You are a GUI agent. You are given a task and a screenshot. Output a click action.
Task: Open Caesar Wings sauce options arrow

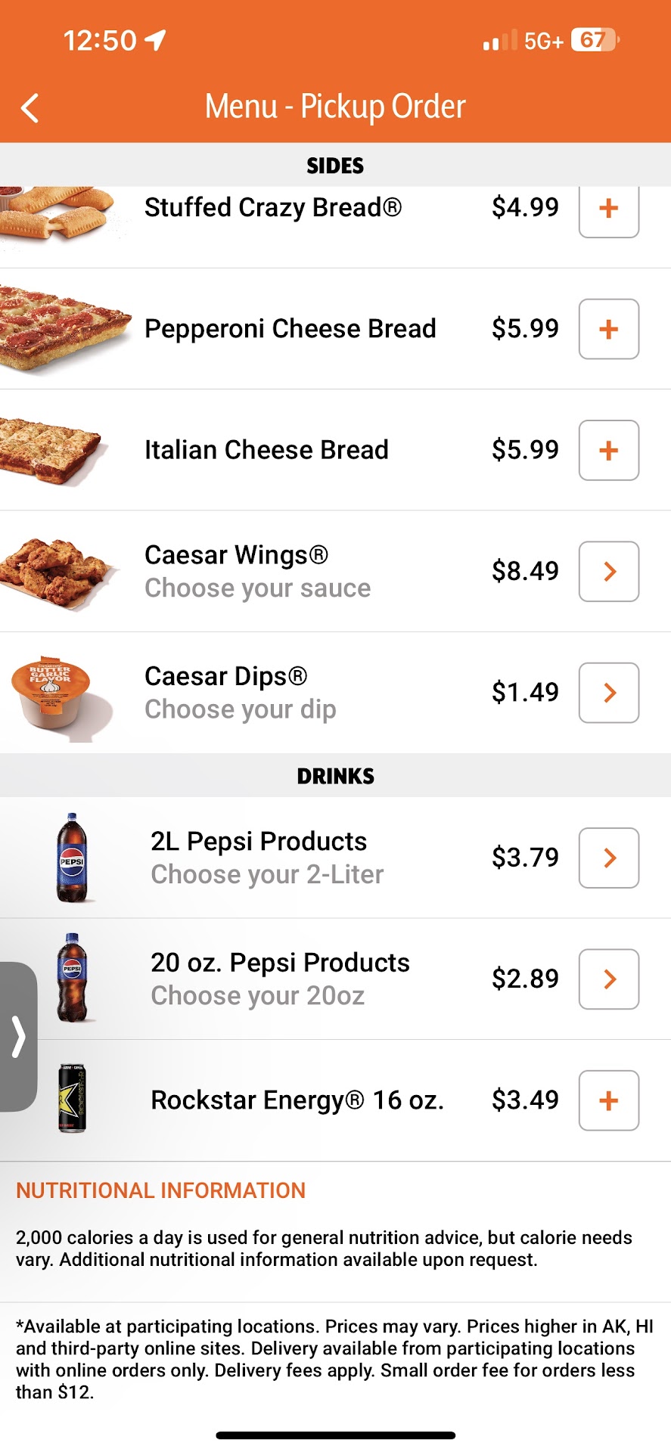click(x=608, y=572)
